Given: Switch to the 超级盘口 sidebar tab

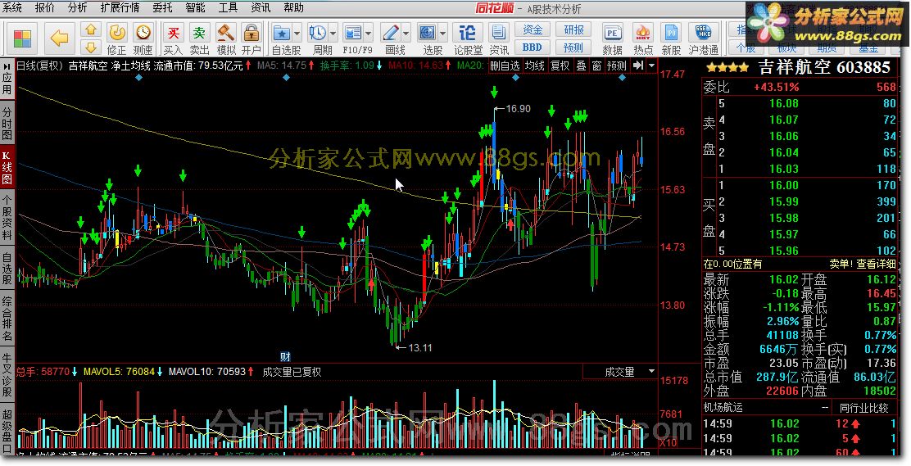Looking at the screenshot, I should tap(7, 431).
